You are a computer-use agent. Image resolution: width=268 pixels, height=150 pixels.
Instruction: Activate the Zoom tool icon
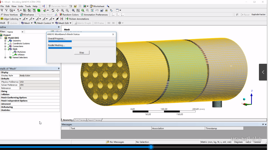coord(63,10)
